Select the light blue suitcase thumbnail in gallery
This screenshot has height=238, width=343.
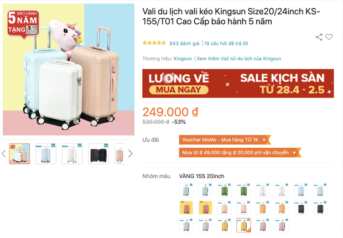pos(46,154)
